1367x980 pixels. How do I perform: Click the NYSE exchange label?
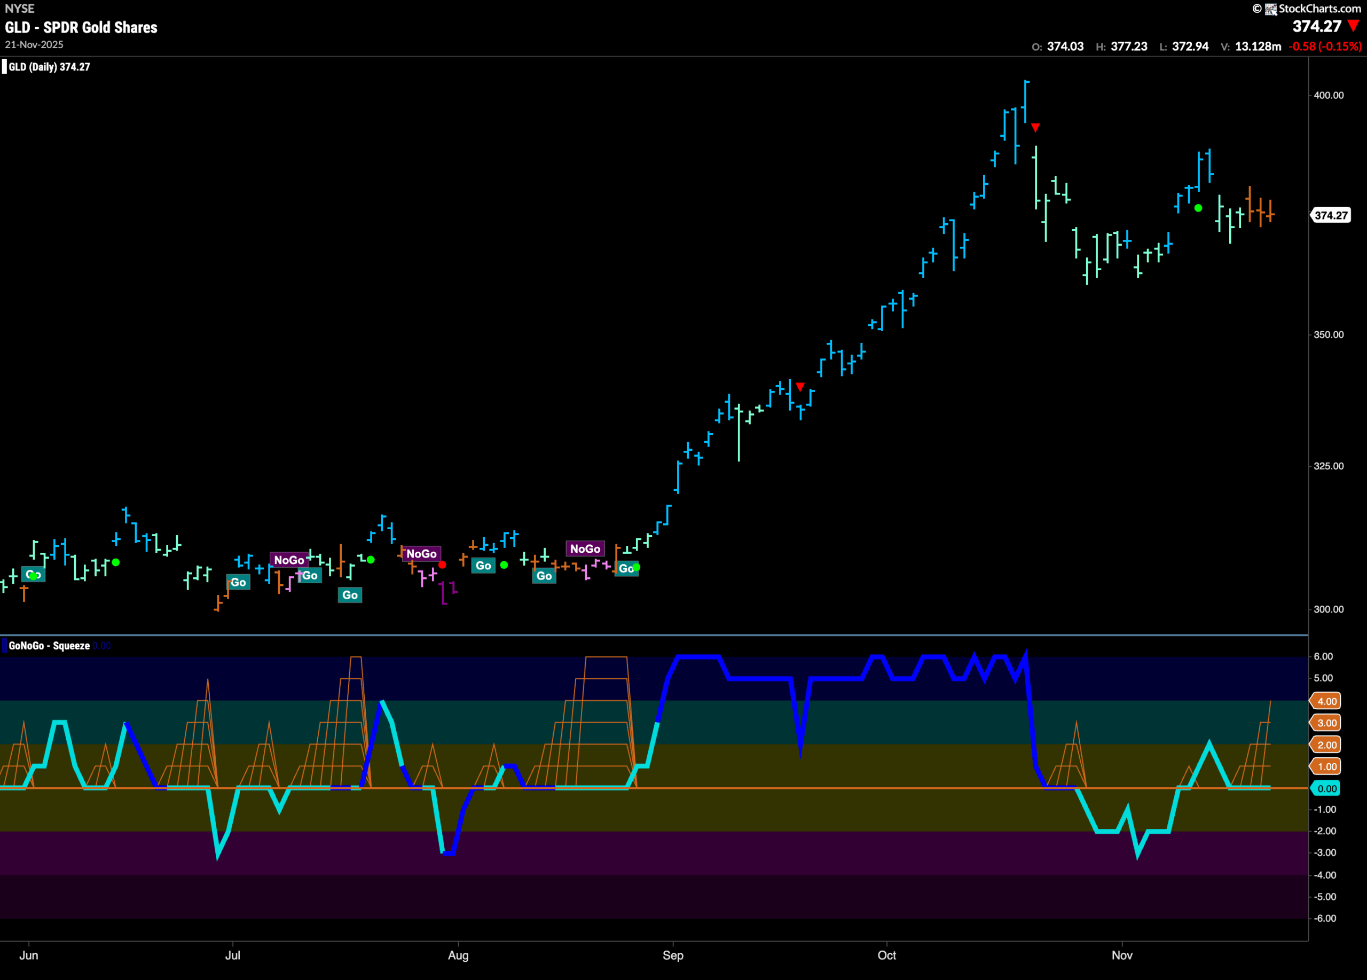point(20,9)
